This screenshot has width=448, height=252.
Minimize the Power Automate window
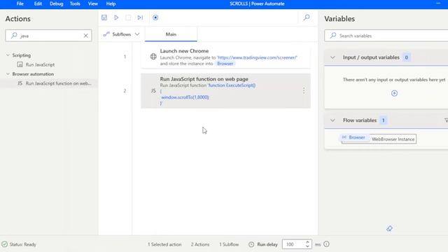(x=438, y=3)
